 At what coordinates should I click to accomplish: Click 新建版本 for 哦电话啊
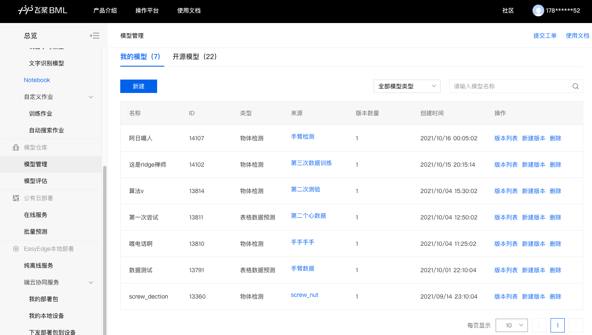point(534,244)
